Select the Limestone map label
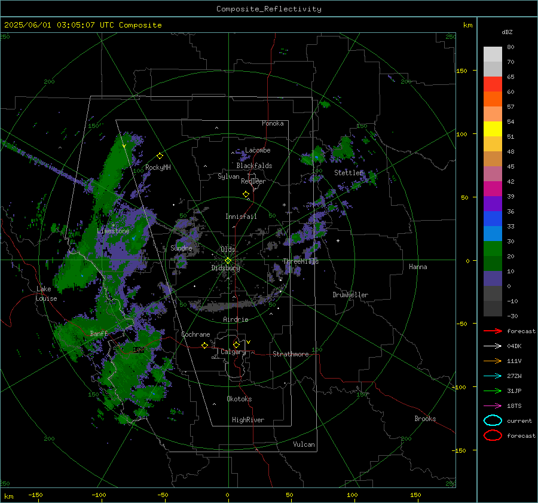538x503 pixels. click(113, 231)
